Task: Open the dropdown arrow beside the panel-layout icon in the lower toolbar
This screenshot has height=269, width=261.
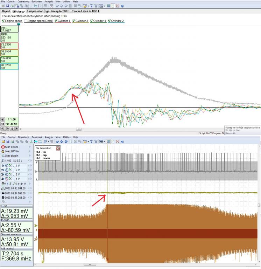Action: click(104, 142)
